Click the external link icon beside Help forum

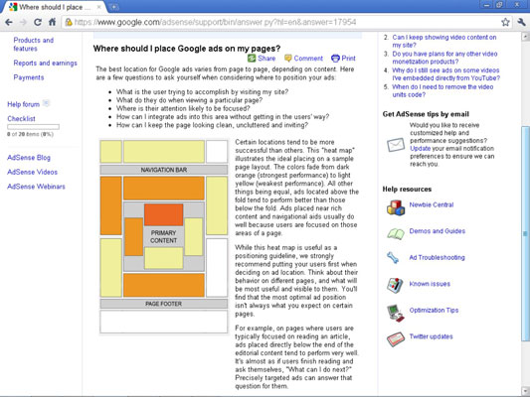click(x=47, y=103)
